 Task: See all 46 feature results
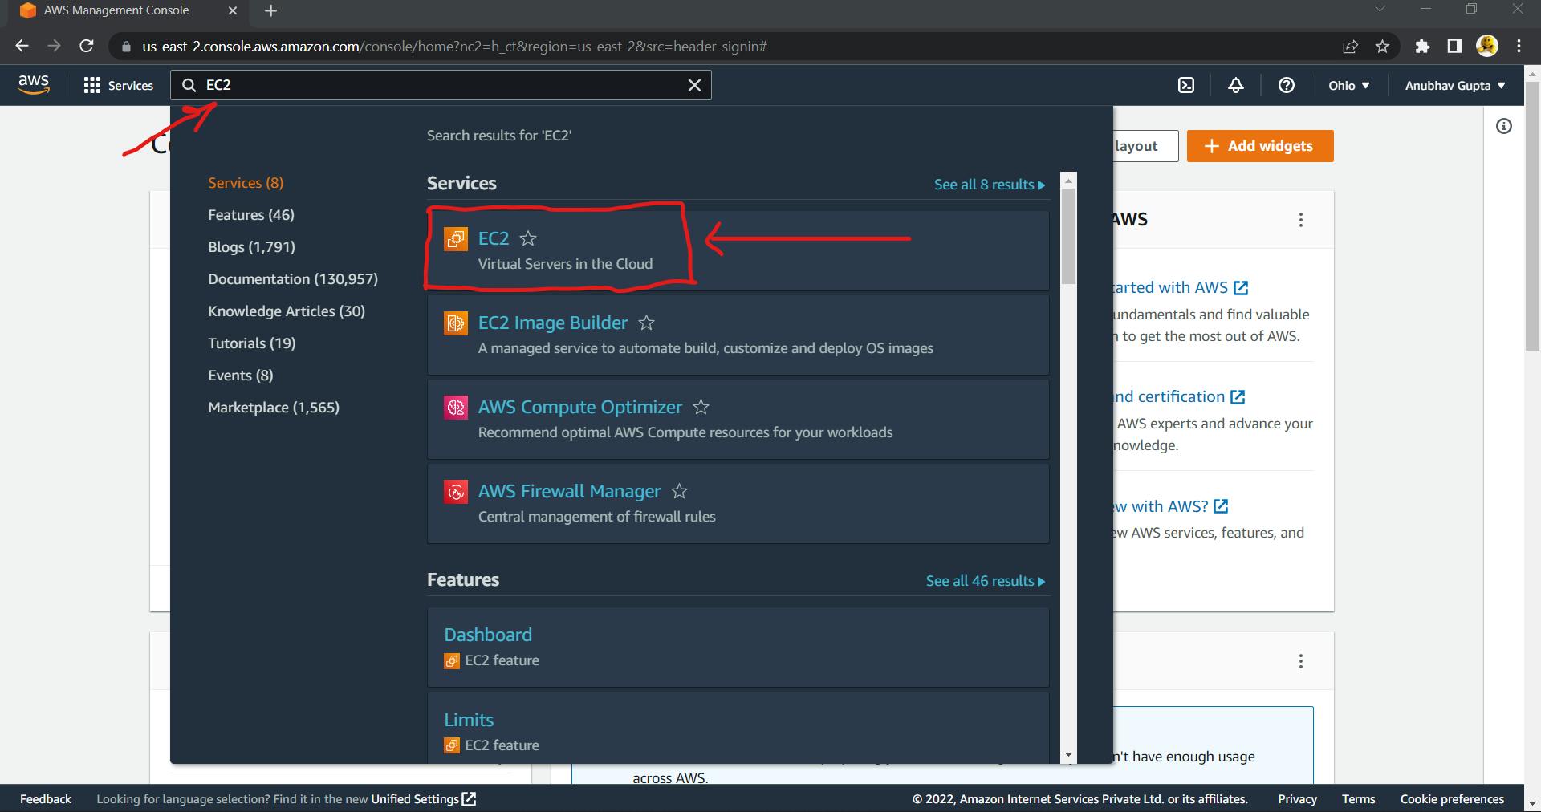pos(986,581)
